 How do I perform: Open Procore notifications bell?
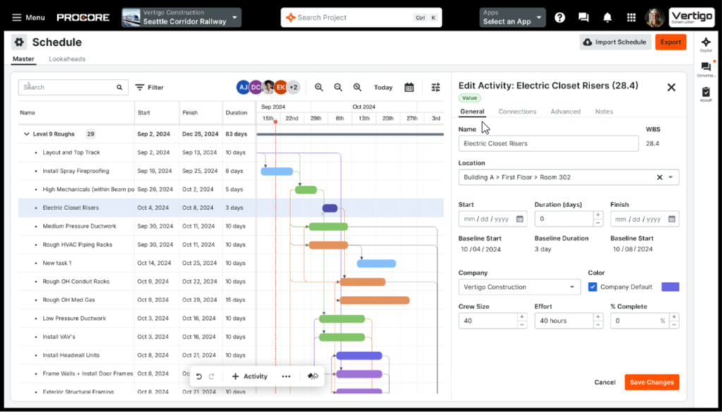point(606,17)
